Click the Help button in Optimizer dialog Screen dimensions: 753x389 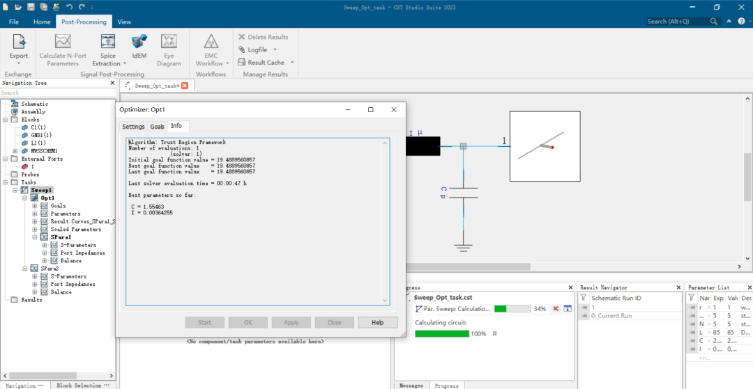click(377, 322)
